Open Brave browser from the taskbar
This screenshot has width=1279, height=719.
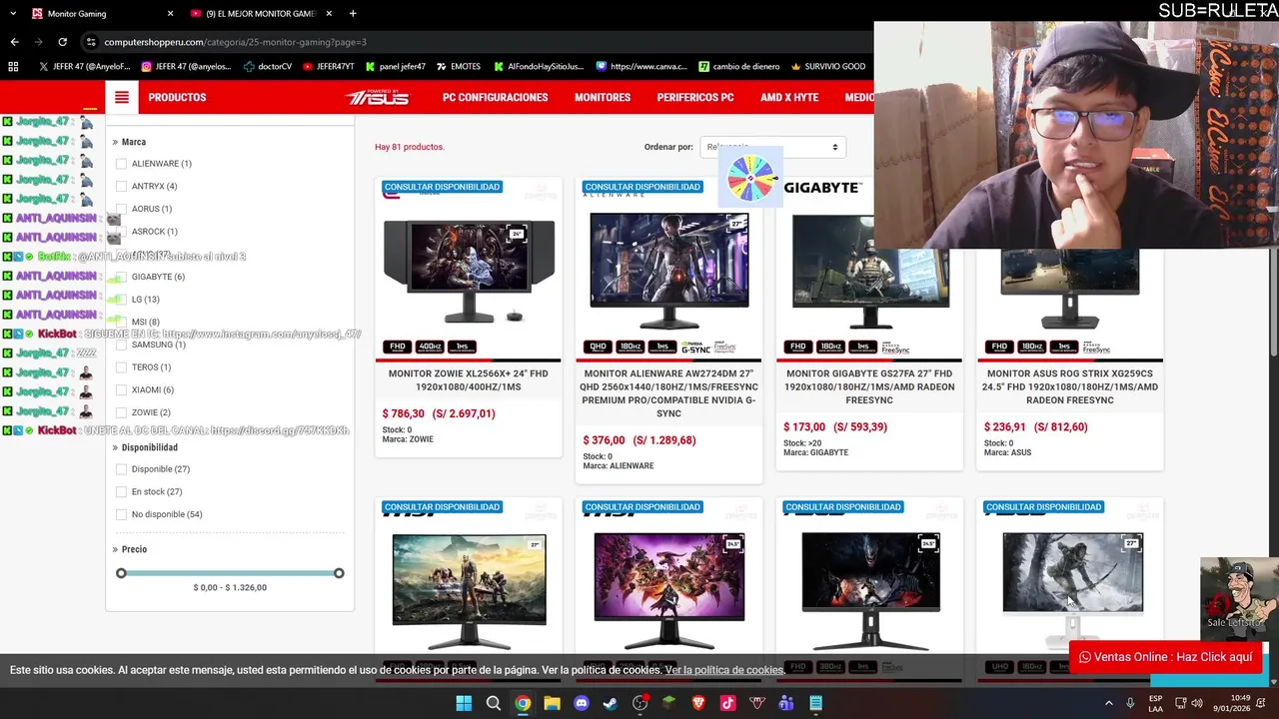click(698, 703)
